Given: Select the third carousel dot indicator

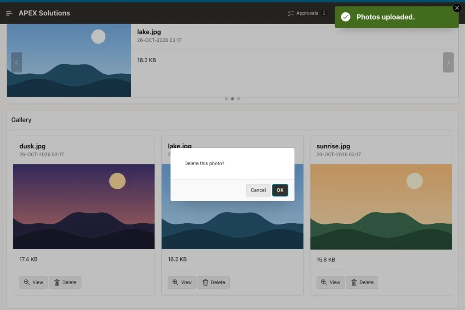Looking at the screenshot, I should click(239, 98).
